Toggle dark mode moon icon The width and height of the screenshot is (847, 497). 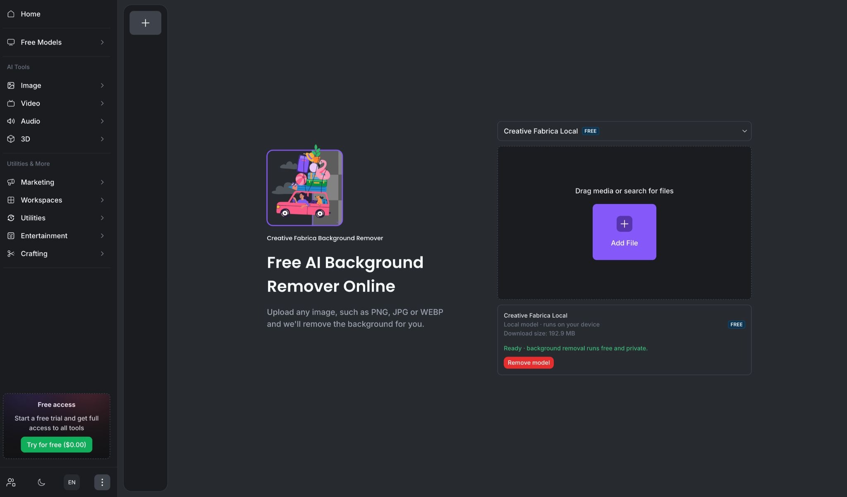[41, 482]
